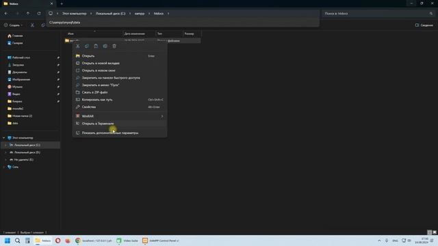Click the pin icon next to Загрузки

tap(58, 65)
